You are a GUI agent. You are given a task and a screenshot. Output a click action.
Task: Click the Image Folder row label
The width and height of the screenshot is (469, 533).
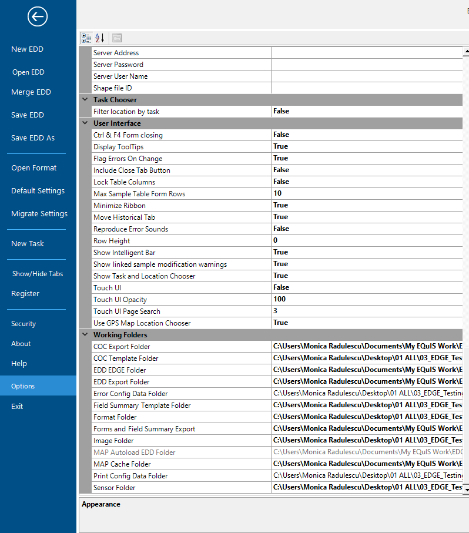tap(113, 441)
